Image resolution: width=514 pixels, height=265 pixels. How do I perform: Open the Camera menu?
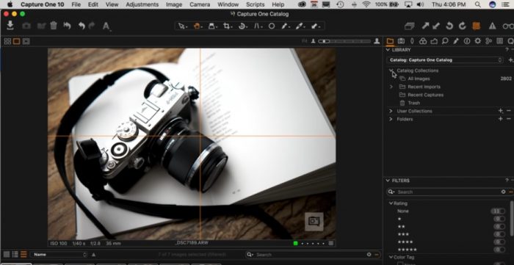[200, 4]
